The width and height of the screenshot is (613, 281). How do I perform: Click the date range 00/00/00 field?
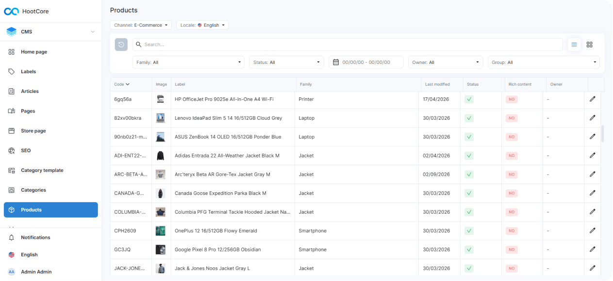pos(366,62)
